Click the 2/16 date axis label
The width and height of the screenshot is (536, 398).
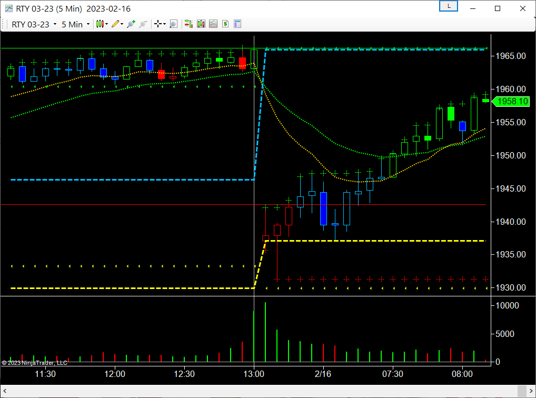coord(323,374)
